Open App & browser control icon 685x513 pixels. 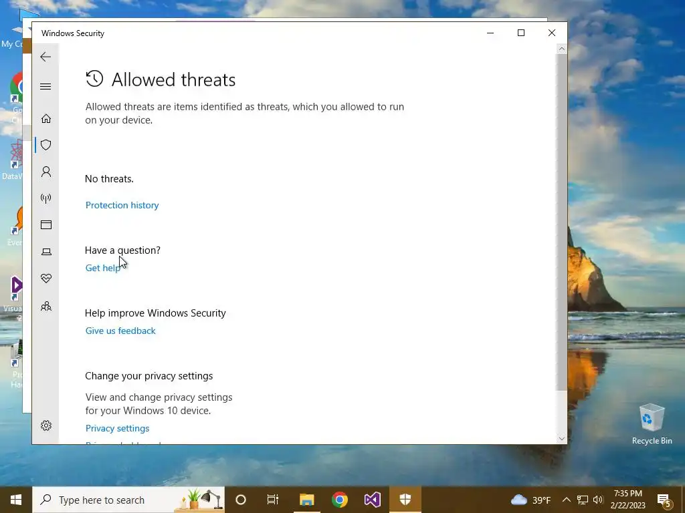[x=46, y=224]
